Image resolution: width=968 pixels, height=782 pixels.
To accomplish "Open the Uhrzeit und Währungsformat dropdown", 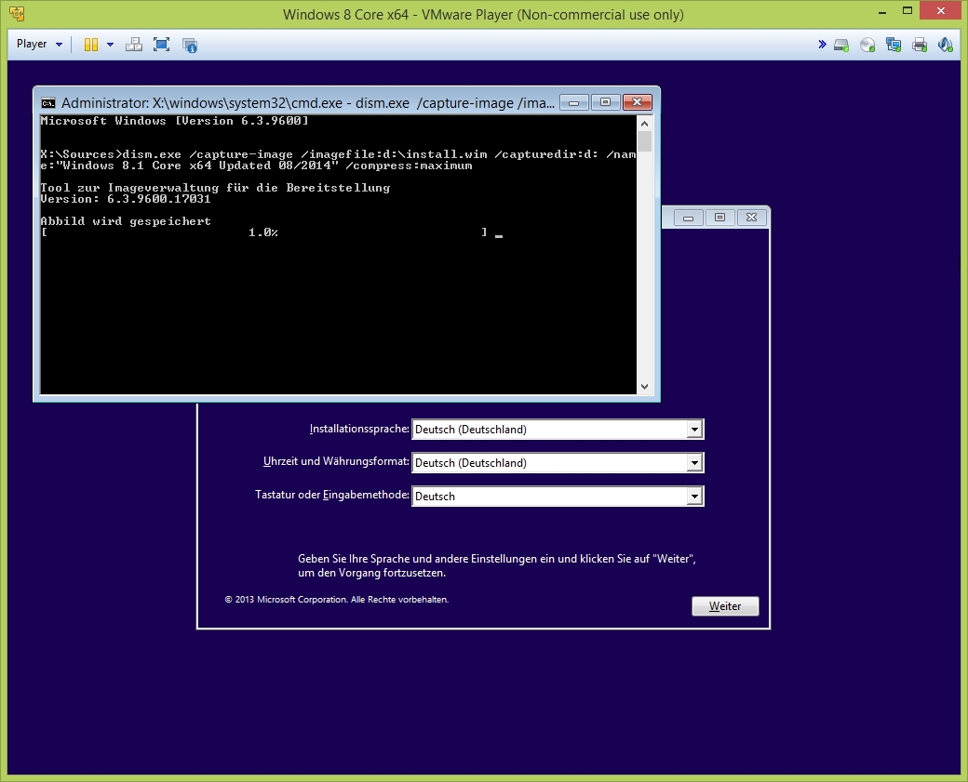I will pyautogui.click(x=694, y=462).
